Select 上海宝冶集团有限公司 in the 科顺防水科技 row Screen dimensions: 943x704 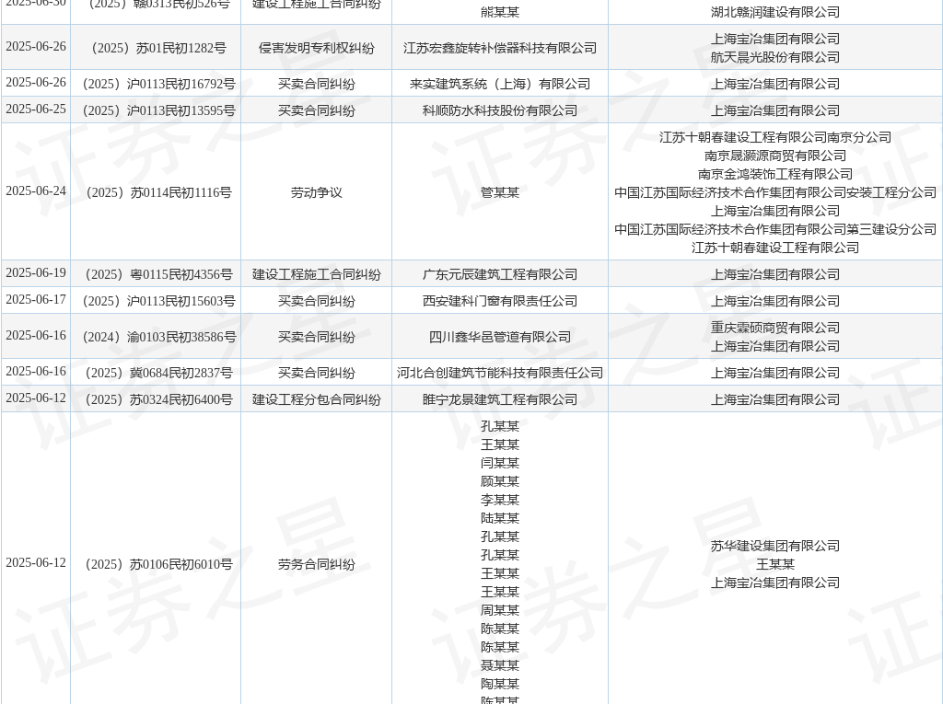pyautogui.click(x=775, y=110)
